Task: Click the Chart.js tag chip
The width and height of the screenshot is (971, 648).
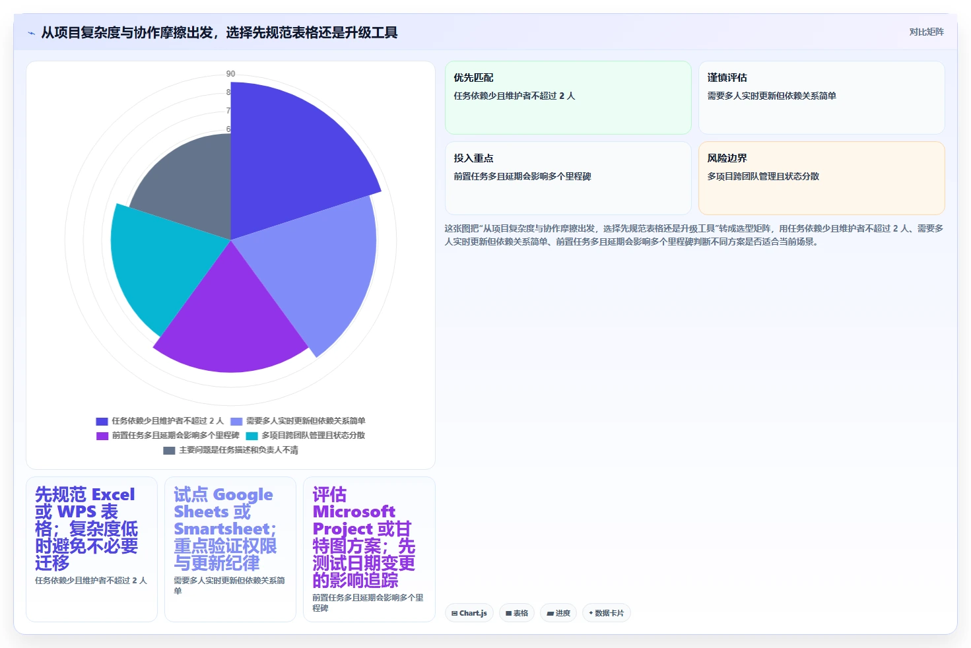Action: pyautogui.click(x=469, y=613)
